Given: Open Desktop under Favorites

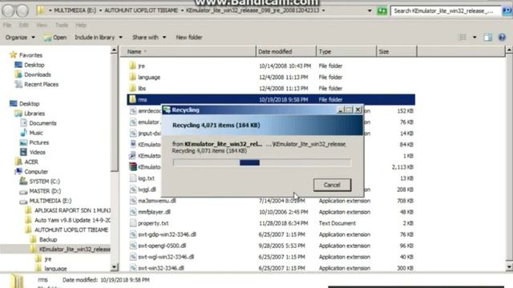Looking at the screenshot, I should tap(34, 65).
